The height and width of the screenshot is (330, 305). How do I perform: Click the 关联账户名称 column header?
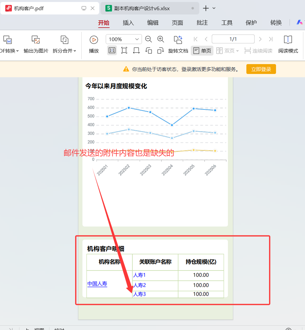[155, 262]
